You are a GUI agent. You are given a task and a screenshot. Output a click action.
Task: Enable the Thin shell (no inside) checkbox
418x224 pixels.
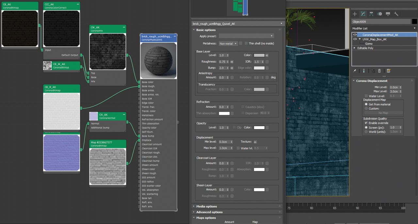pos(246,43)
